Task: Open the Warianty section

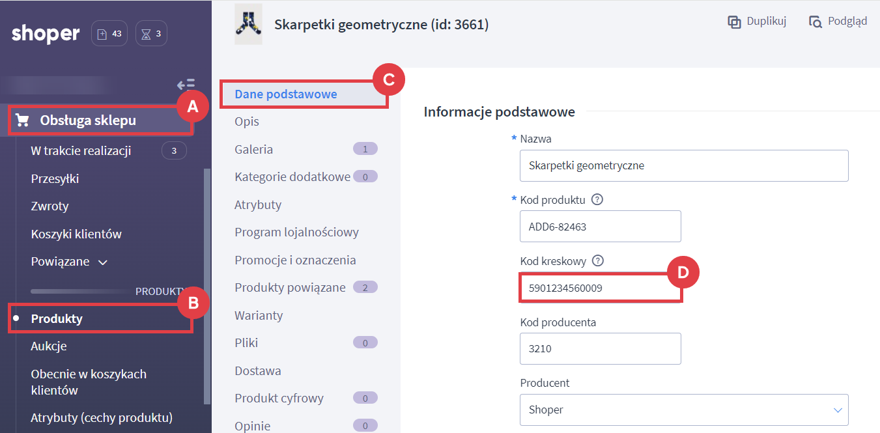Action: (x=259, y=315)
